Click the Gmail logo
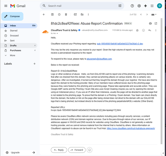This screenshot has width=166, height=156. (18, 6)
